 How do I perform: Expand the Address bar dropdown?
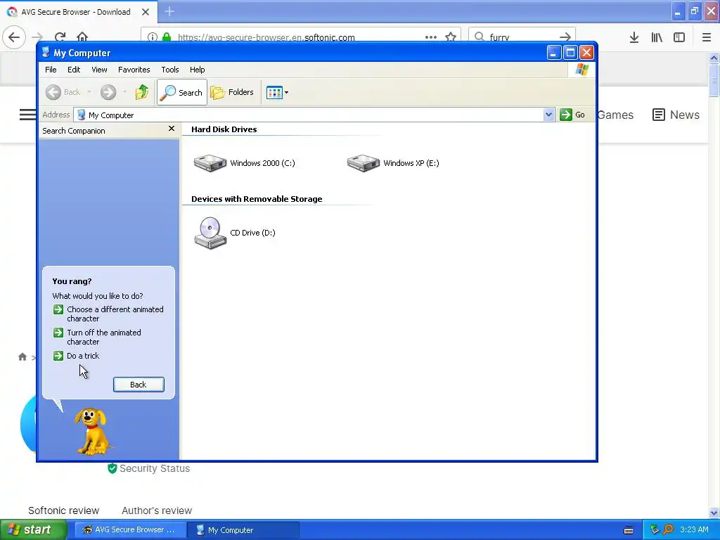coord(548,115)
